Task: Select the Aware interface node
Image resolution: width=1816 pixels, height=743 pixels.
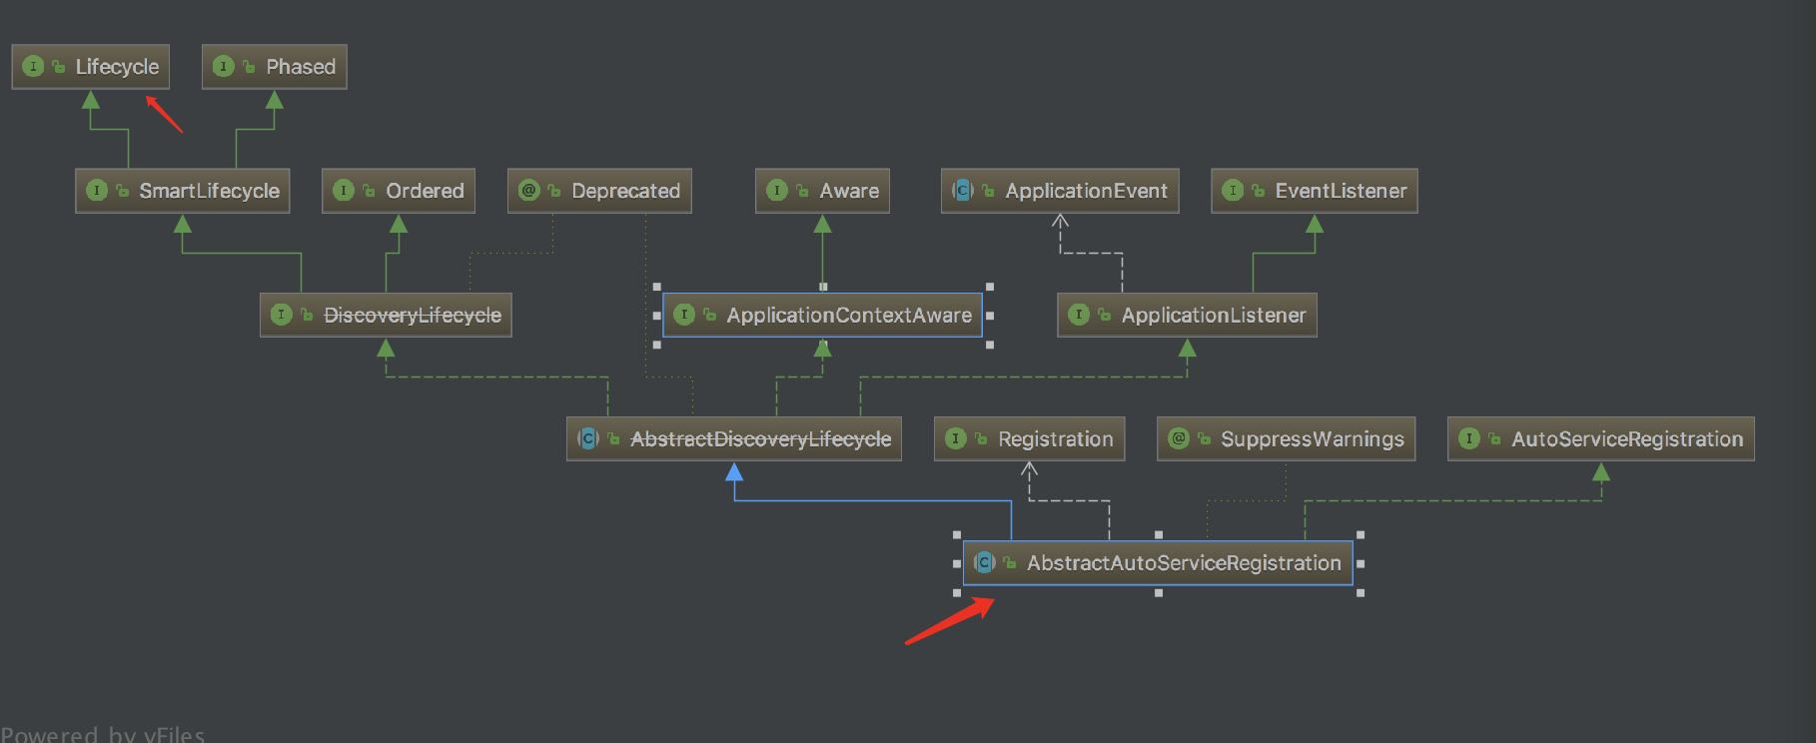Action: (822, 191)
